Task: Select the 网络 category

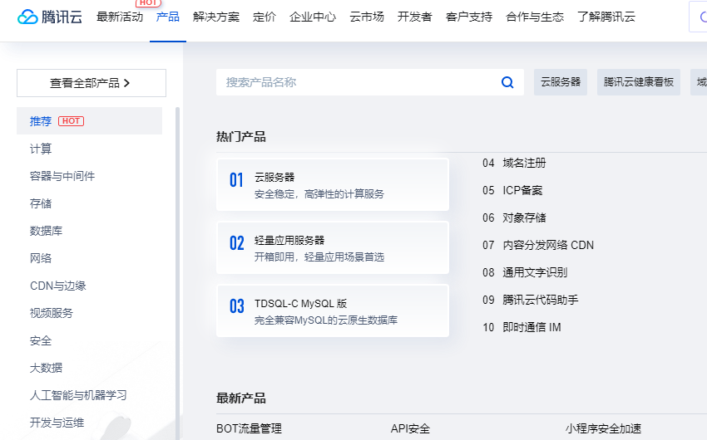Action: tap(41, 258)
